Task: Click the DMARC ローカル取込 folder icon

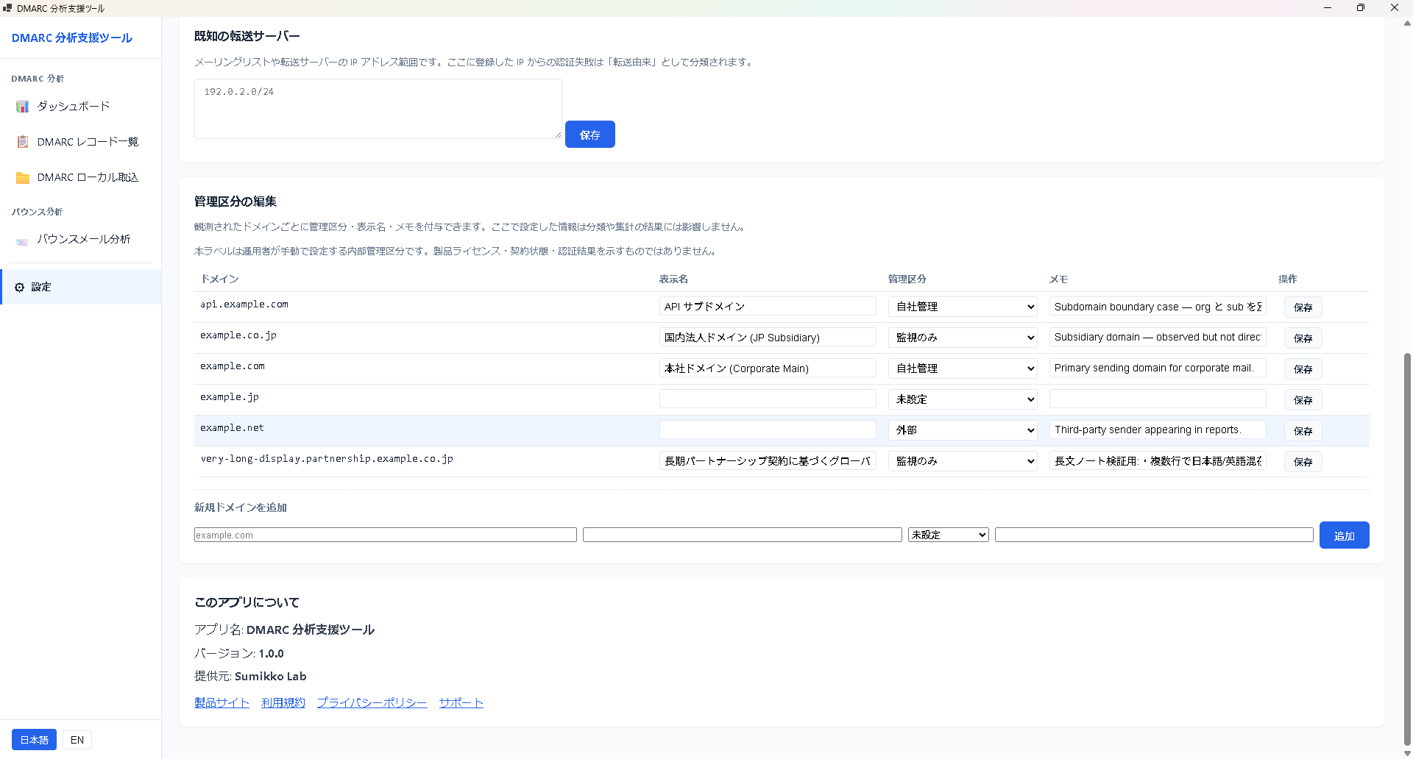Action: click(23, 177)
